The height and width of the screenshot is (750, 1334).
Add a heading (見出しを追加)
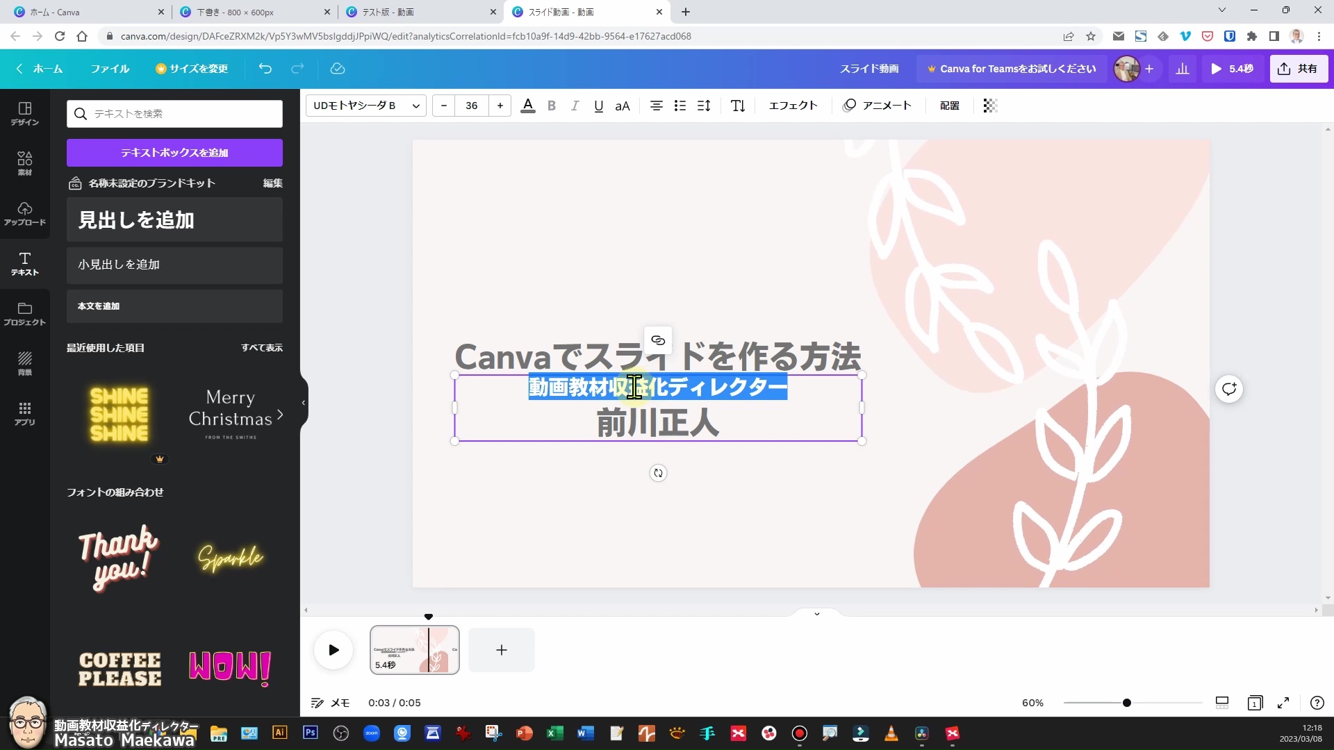pos(174,220)
